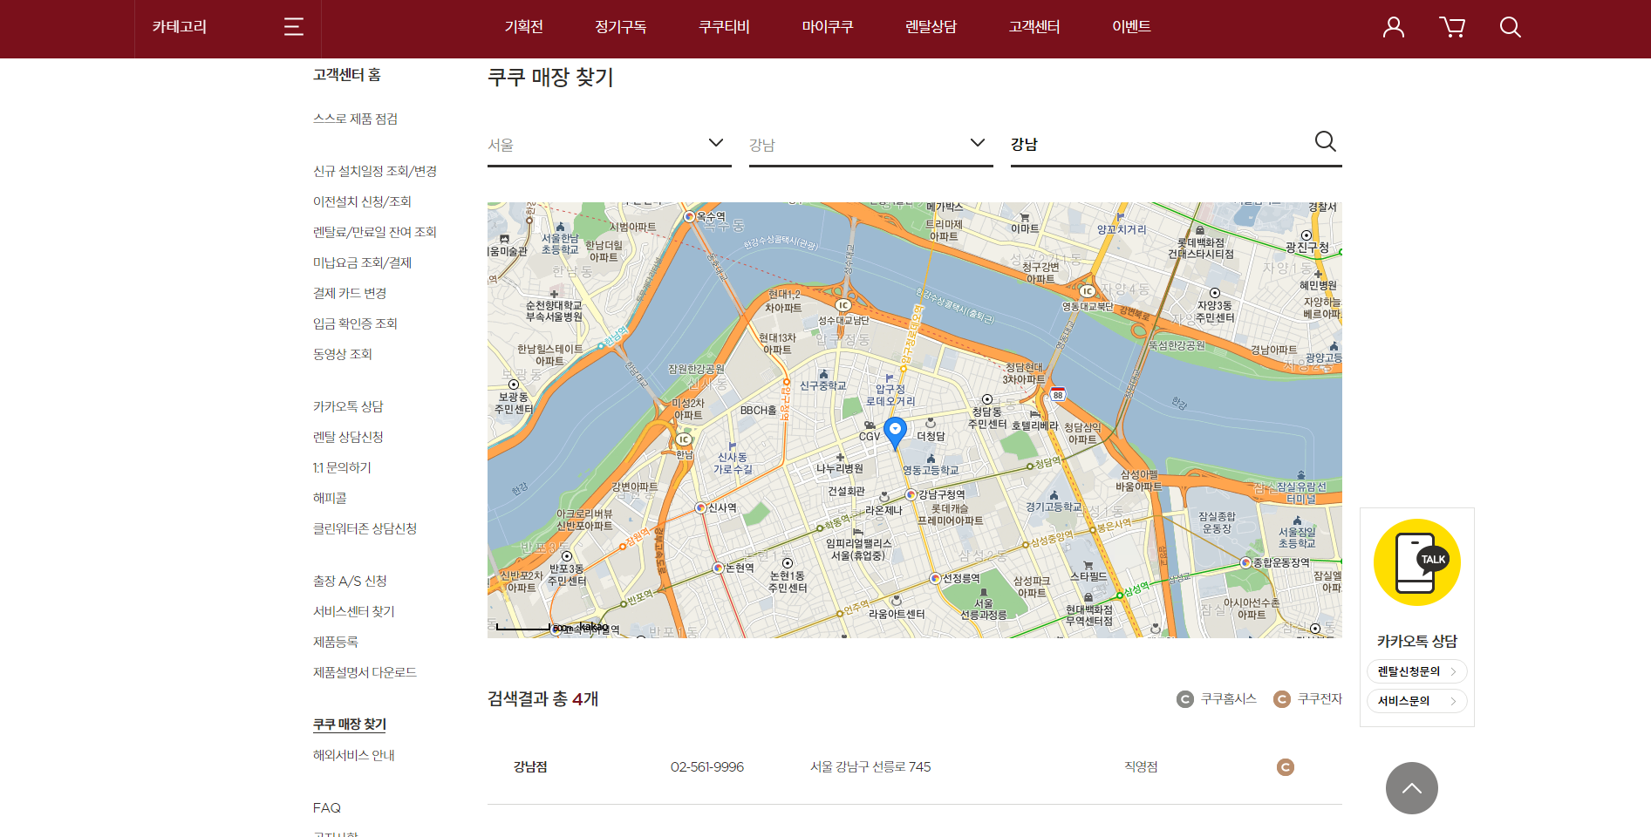Click the blue map location pin
This screenshot has width=1651, height=837.
tap(895, 432)
